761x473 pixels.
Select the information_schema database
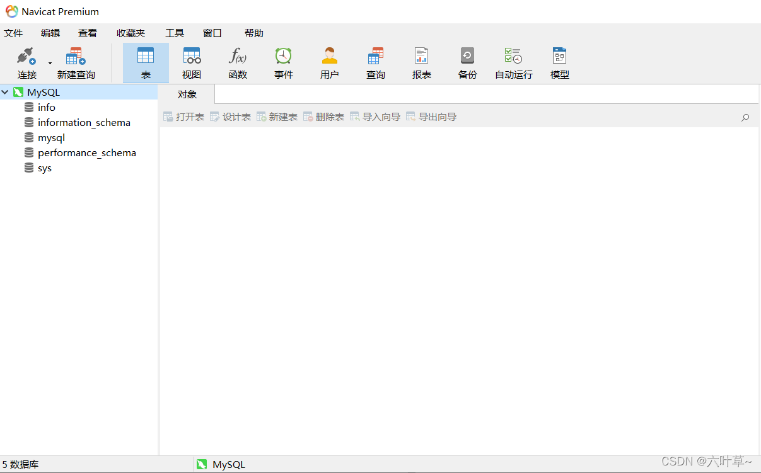pos(84,123)
